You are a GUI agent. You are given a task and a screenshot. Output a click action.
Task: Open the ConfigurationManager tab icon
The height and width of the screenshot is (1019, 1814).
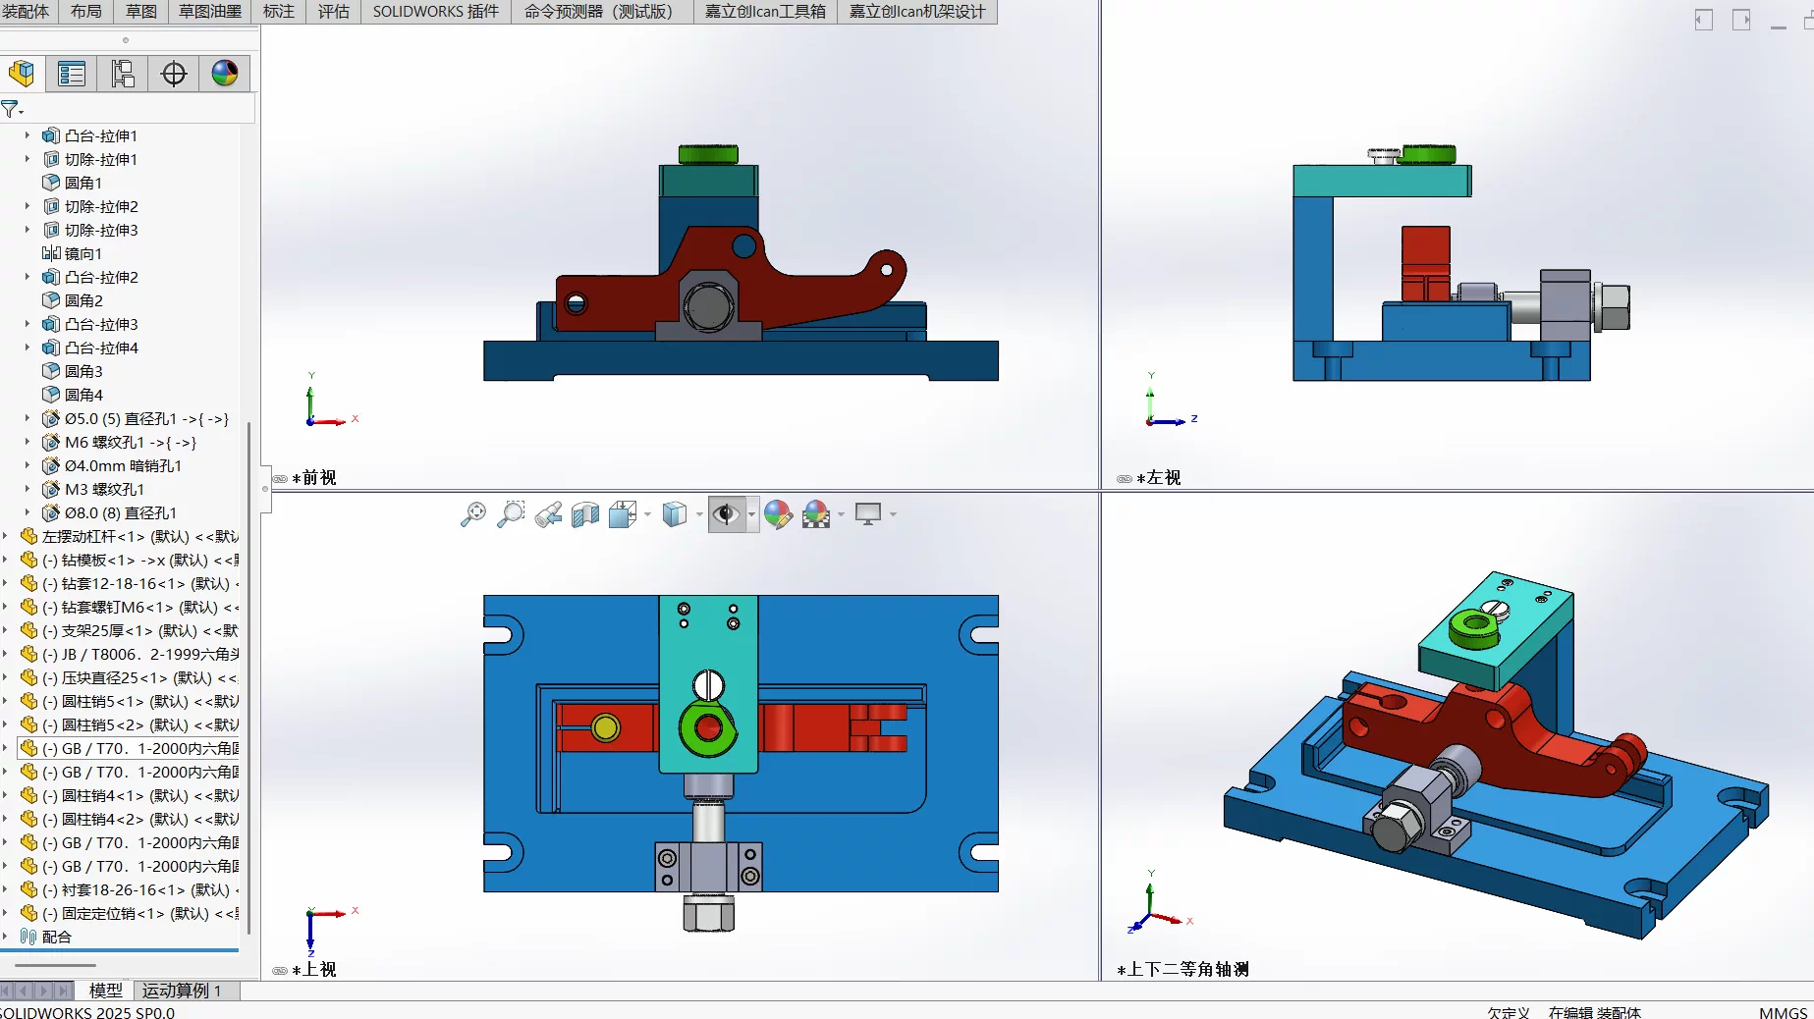click(123, 74)
